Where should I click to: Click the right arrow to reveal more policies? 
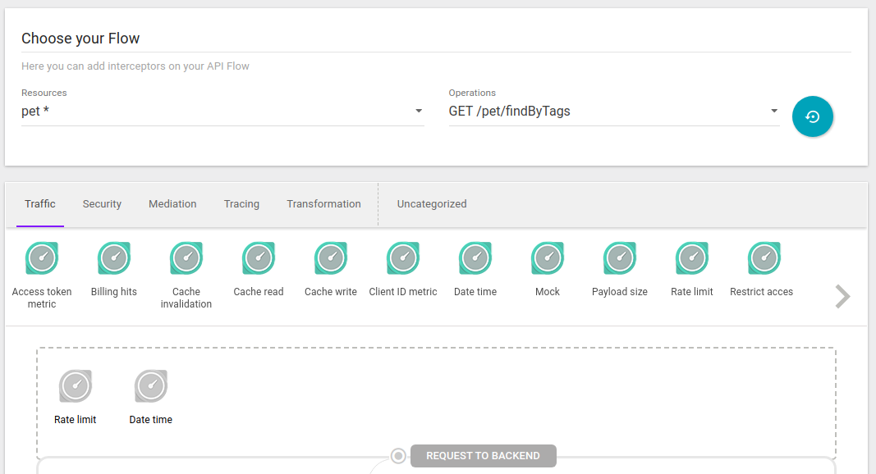point(842,296)
